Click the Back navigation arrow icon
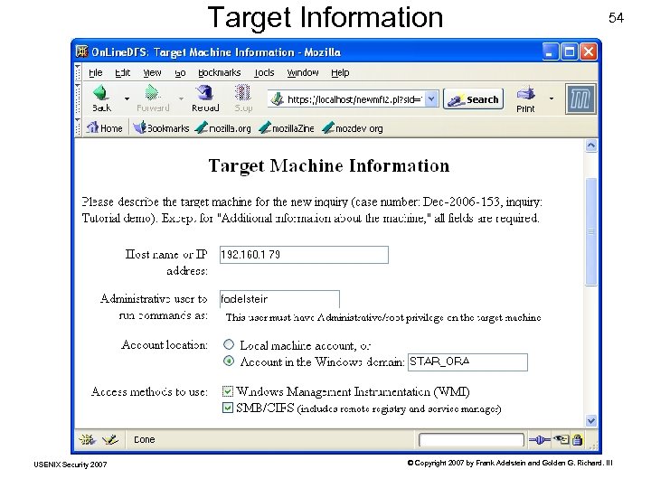Image resolution: width=651 pixels, height=488 pixels. (x=101, y=93)
